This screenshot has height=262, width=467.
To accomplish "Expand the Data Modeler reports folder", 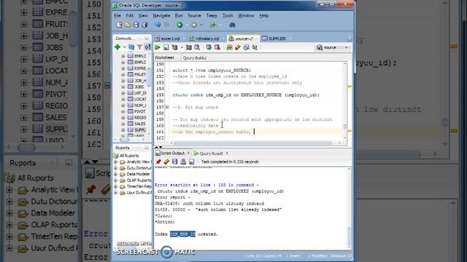I will (x=115, y=174).
